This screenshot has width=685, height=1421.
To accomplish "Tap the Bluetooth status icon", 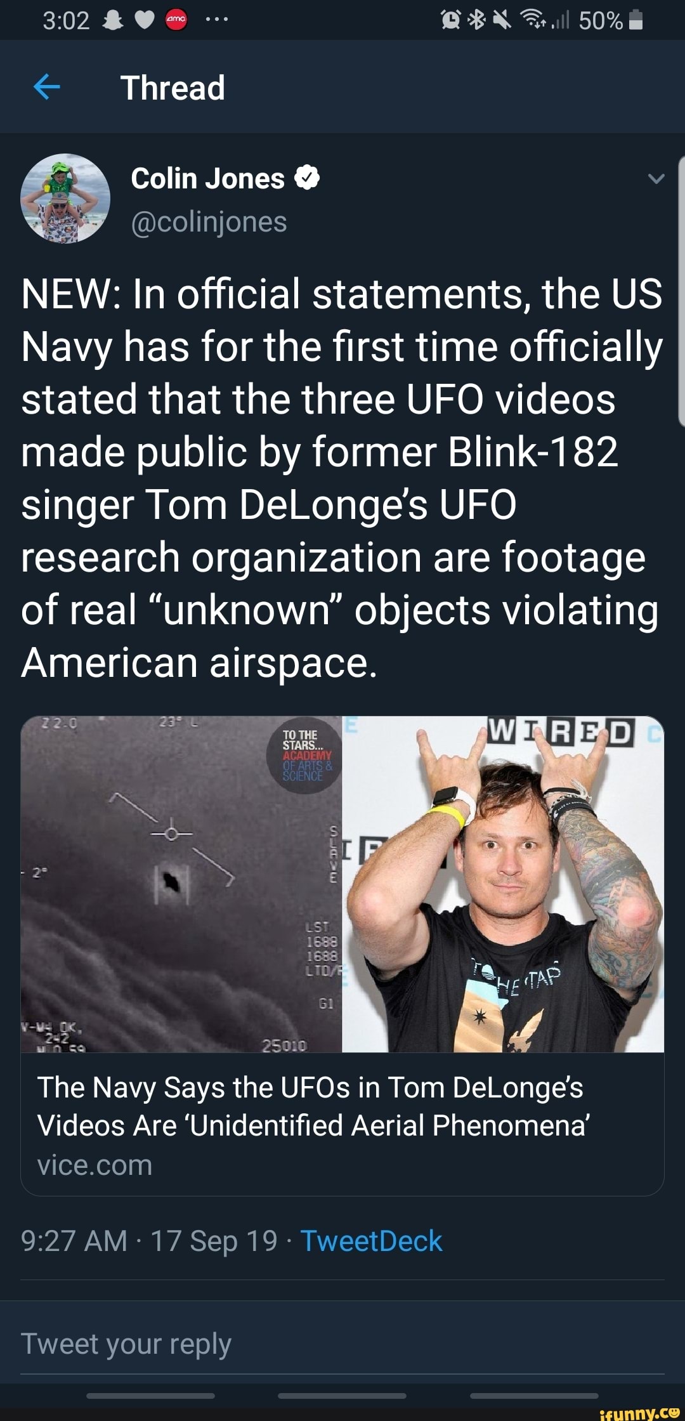I will 476,21.
